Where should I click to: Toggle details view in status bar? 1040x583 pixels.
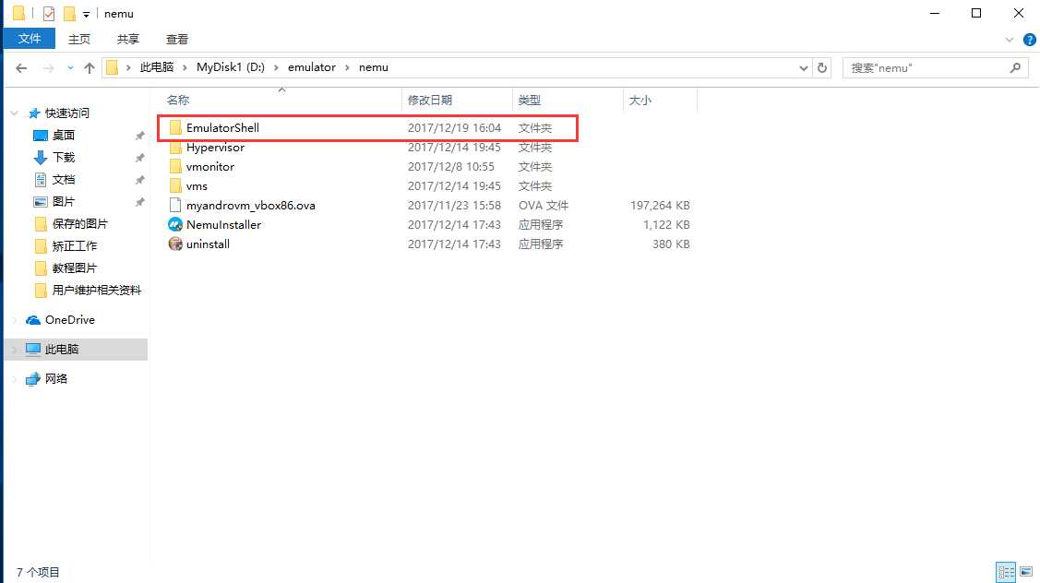pos(1006,572)
